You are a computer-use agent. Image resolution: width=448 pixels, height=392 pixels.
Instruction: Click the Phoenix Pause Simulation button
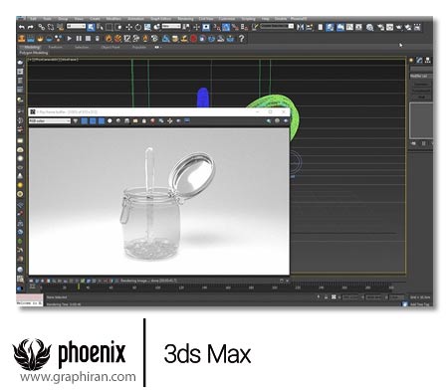coord(79,39)
